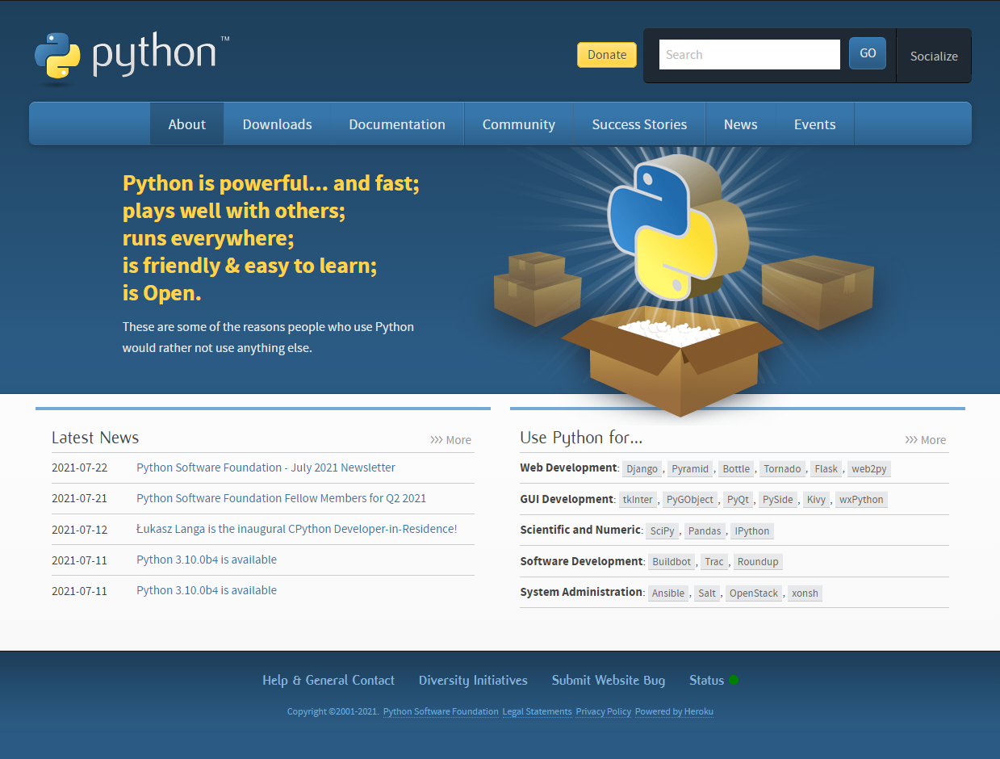This screenshot has width=1000, height=759.
Task: Open the Community navigation menu
Action: pos(519,124)
